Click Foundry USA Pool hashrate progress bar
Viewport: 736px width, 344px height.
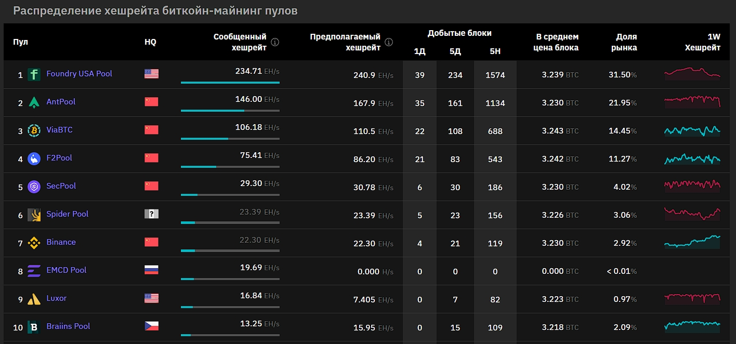click(x=230, y=82)
